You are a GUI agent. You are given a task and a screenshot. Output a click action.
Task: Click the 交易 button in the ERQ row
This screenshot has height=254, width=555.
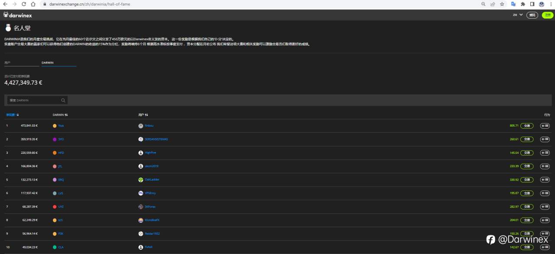pos(527,180)
